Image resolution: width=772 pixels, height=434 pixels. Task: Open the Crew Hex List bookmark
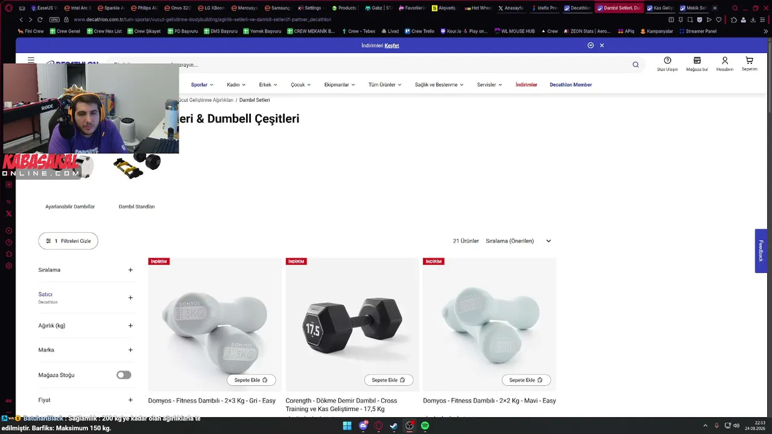[104, 31]
